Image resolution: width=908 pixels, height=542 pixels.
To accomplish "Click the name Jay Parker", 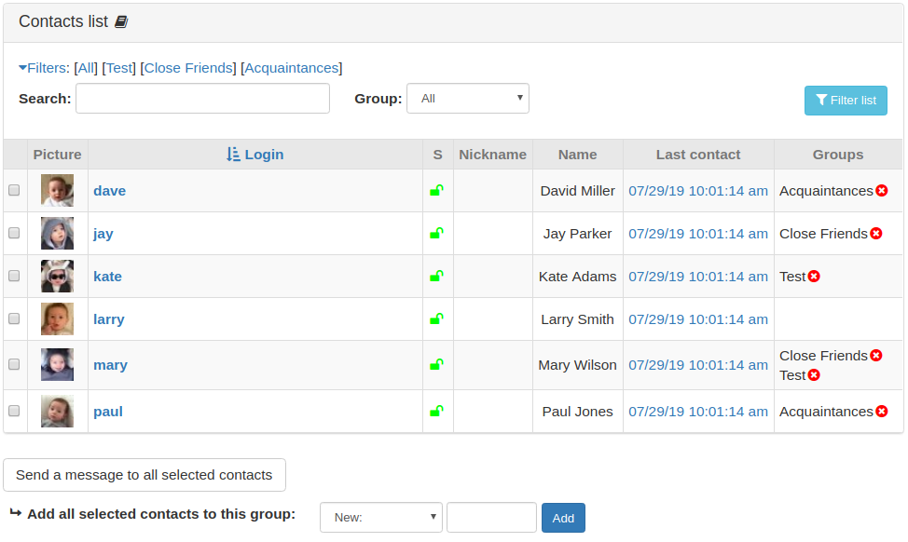I will [577, 233].
